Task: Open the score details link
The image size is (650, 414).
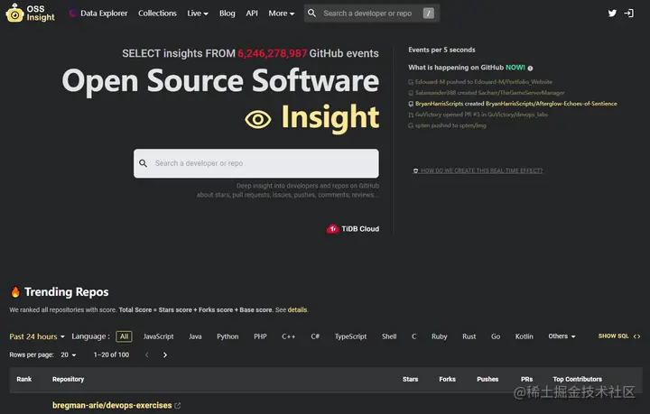Action: pyautogui.click(x=297, y=310)
